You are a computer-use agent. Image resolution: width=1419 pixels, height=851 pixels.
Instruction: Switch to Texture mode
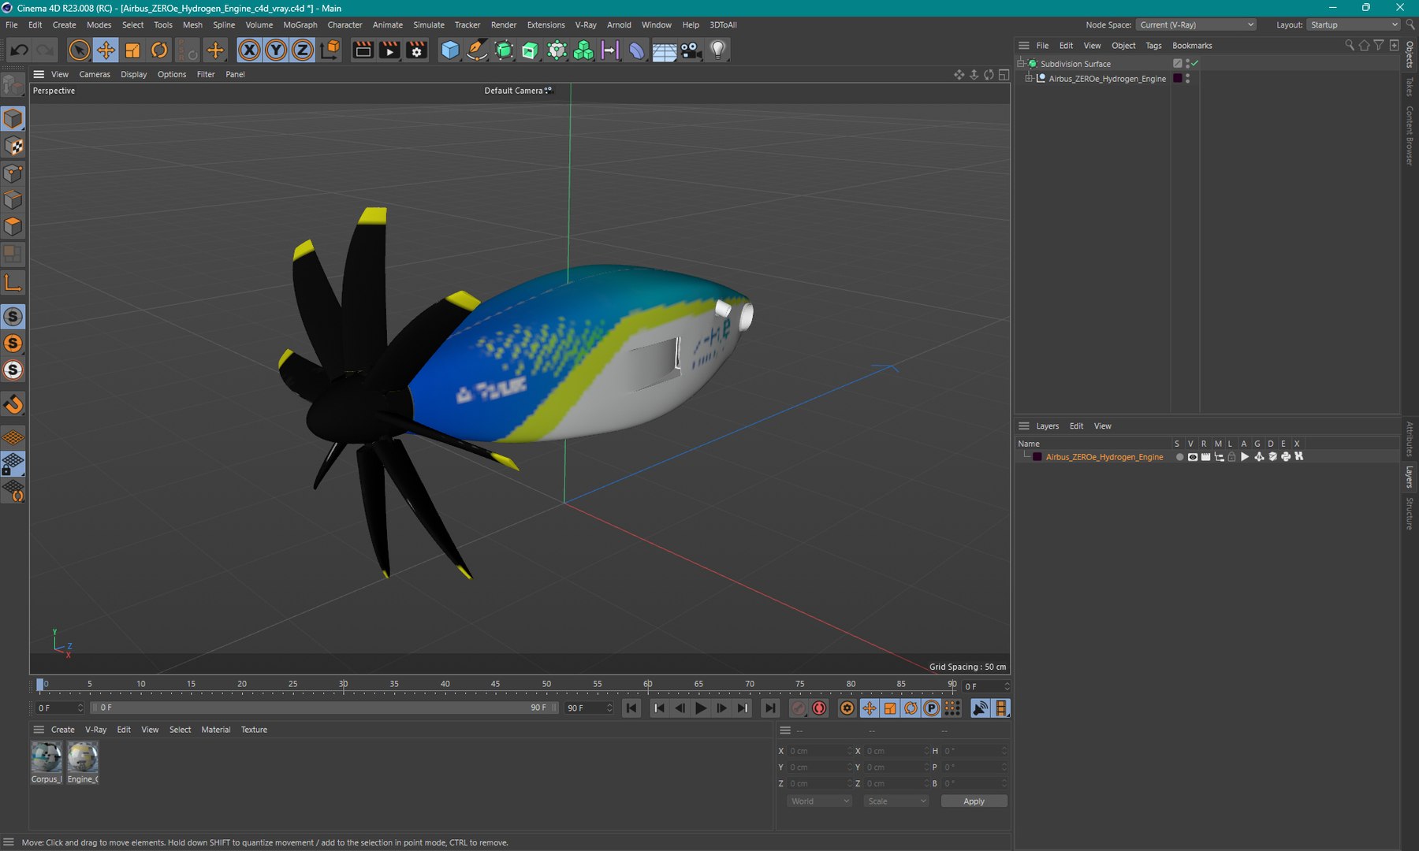tap(13, 146)
